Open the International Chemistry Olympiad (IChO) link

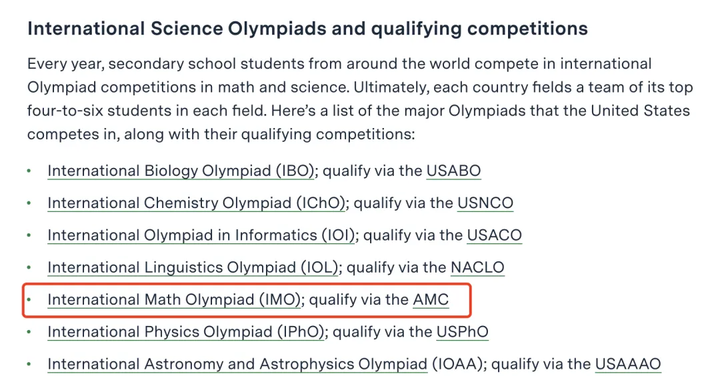tap(196, 203)
